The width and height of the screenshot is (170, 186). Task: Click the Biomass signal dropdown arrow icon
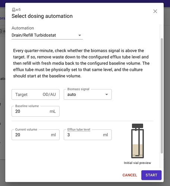coord(107,94)
